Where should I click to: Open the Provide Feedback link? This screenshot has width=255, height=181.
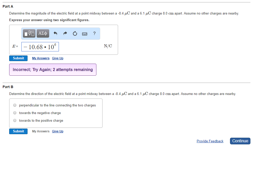(x=210, y=141)
